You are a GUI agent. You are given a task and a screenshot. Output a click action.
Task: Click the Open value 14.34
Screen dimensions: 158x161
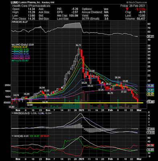(32, 9)
